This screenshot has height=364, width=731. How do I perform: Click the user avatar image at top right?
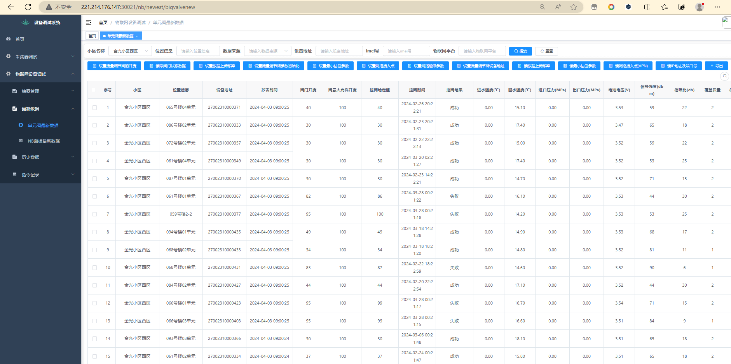coord(726,23)
